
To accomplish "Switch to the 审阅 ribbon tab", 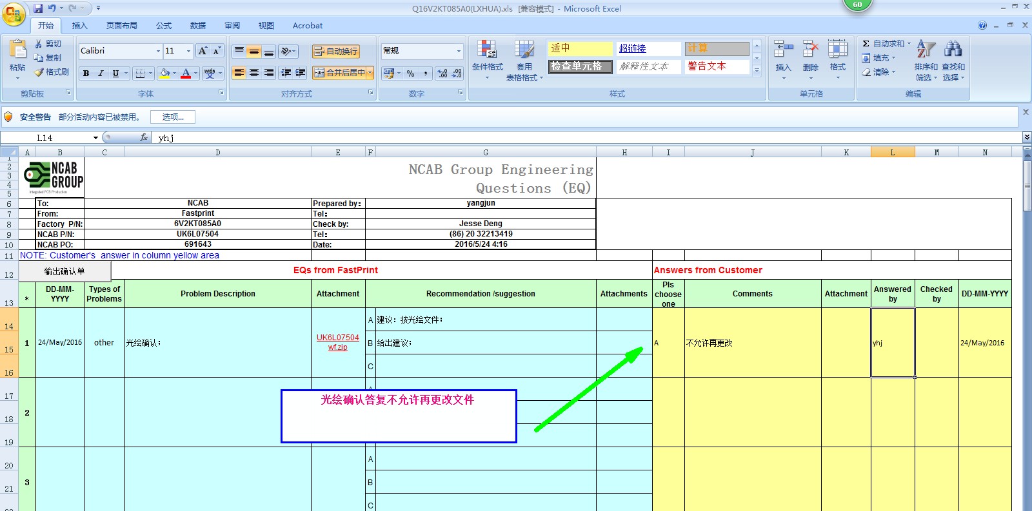I will pyautogui.click(x=232, y=26).
